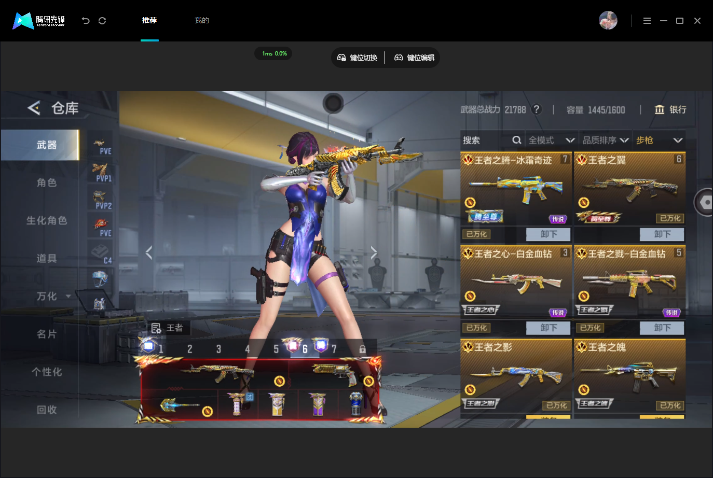The width and height of the screenshot is (713, 478).
Task: Select bag slot number 6
Action: click(305, 349)
